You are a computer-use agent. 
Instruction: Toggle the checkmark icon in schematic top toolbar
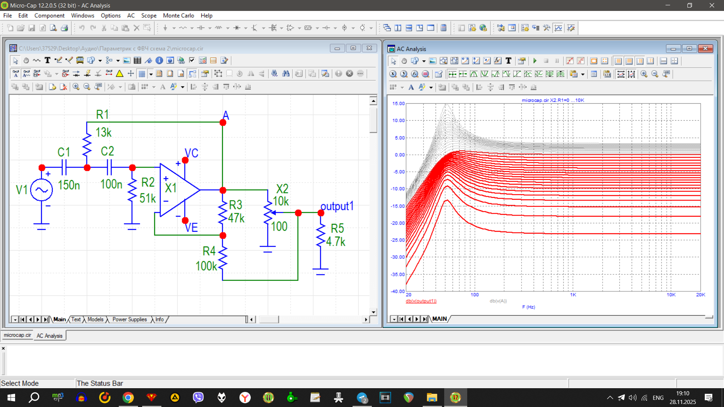point(192,60)
